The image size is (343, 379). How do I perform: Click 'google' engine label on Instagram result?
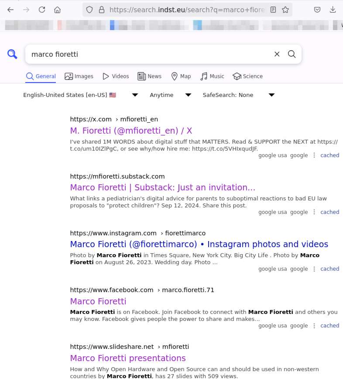(x=299, y=269)
